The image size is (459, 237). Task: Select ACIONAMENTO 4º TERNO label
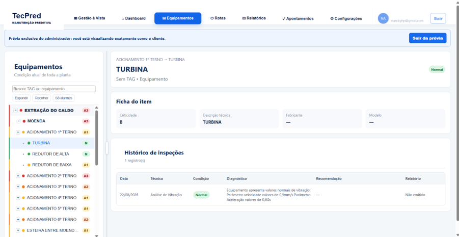pyautogui.click(x=51, y=198)
